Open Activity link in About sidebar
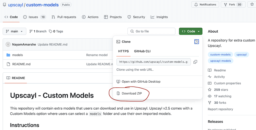Image resolution: width=256 pixels, height=130 pixels. coord(216,77)
